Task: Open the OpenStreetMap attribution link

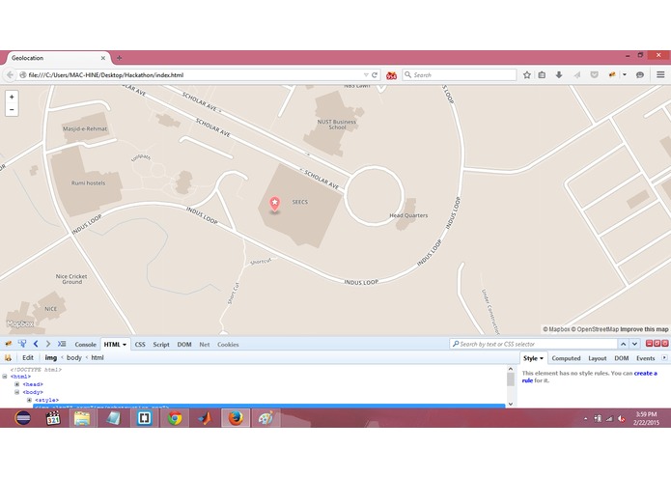Action: 596,329
